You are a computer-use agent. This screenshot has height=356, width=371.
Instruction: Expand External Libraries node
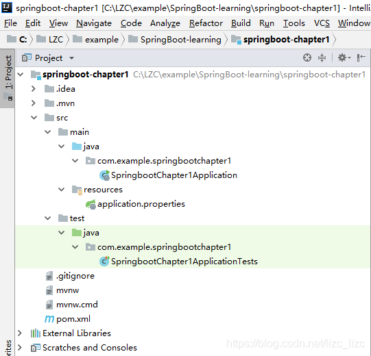click(x=20, y=333)
